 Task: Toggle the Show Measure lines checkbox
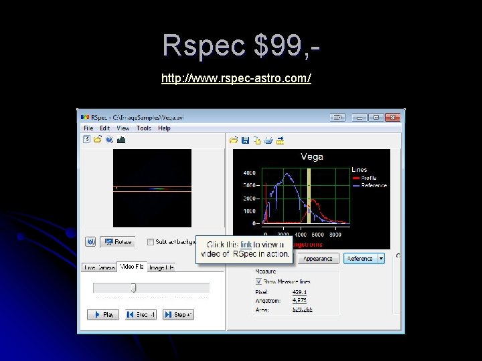coord(258,281)
